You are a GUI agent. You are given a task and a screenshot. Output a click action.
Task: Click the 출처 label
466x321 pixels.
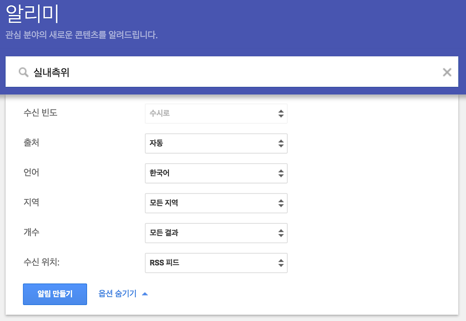(x=31, y=143)
